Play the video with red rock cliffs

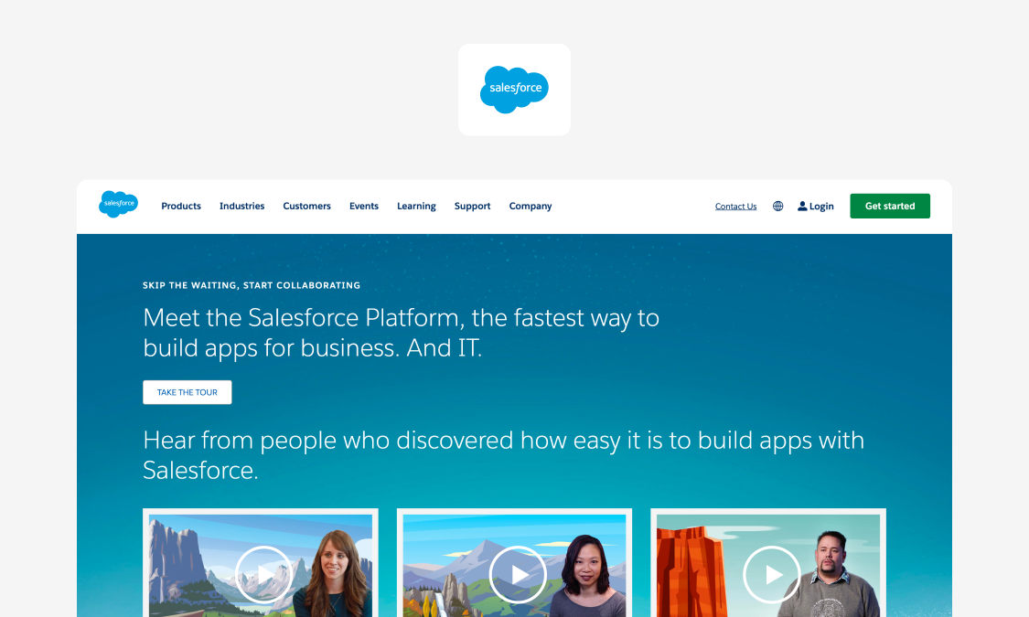pos(772,574)
